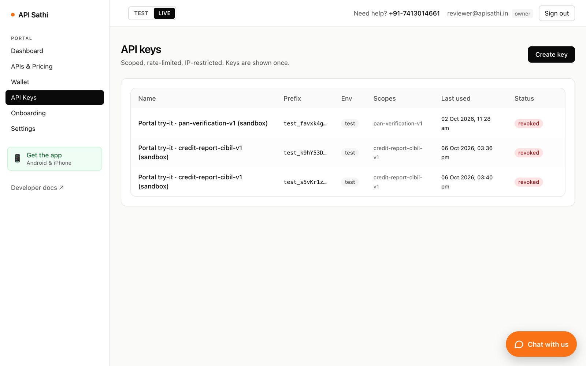Click test env badge in test_k9hY53D row
This screenshot has width=586, height=366.
coord(350,153)
